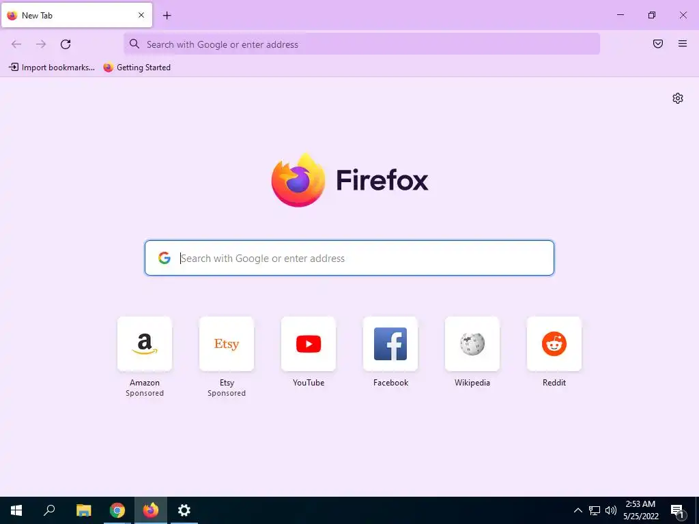The image size is (699, 524).
Task: Click the address bar search field
Action: (x=362, y=44)
